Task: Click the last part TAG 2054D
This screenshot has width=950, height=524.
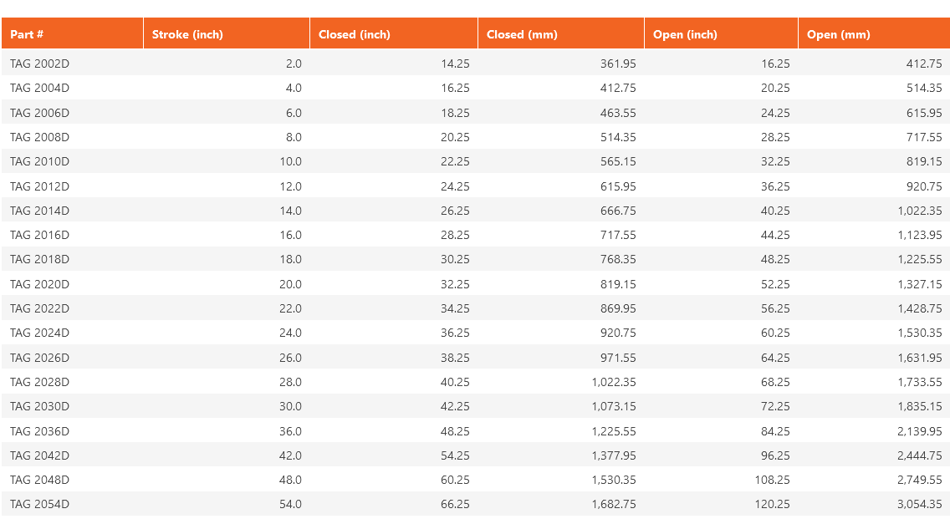Action: [x=39, y=504]
